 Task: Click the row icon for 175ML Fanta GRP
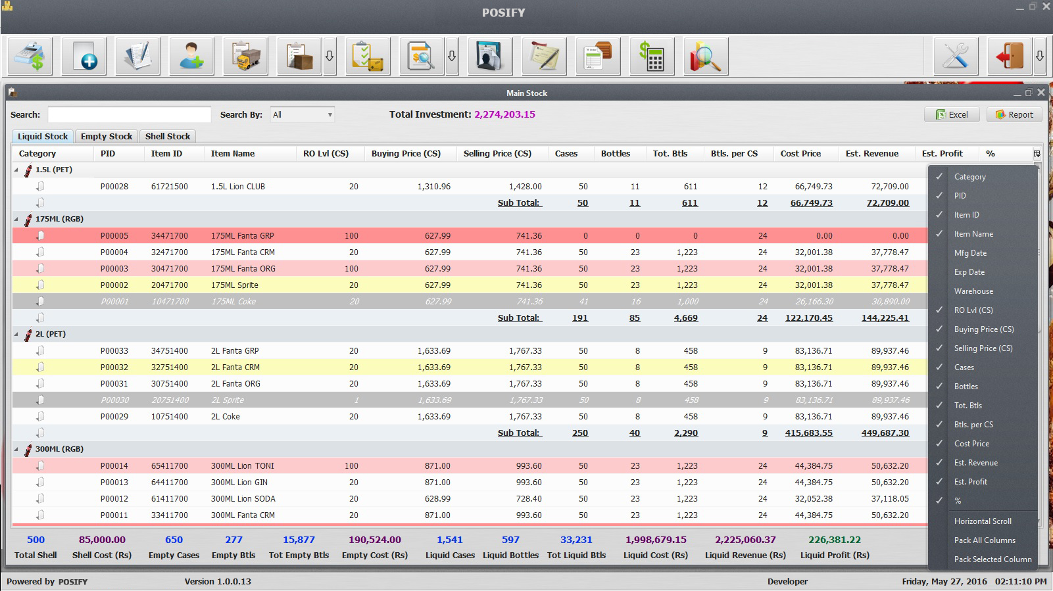40,235
